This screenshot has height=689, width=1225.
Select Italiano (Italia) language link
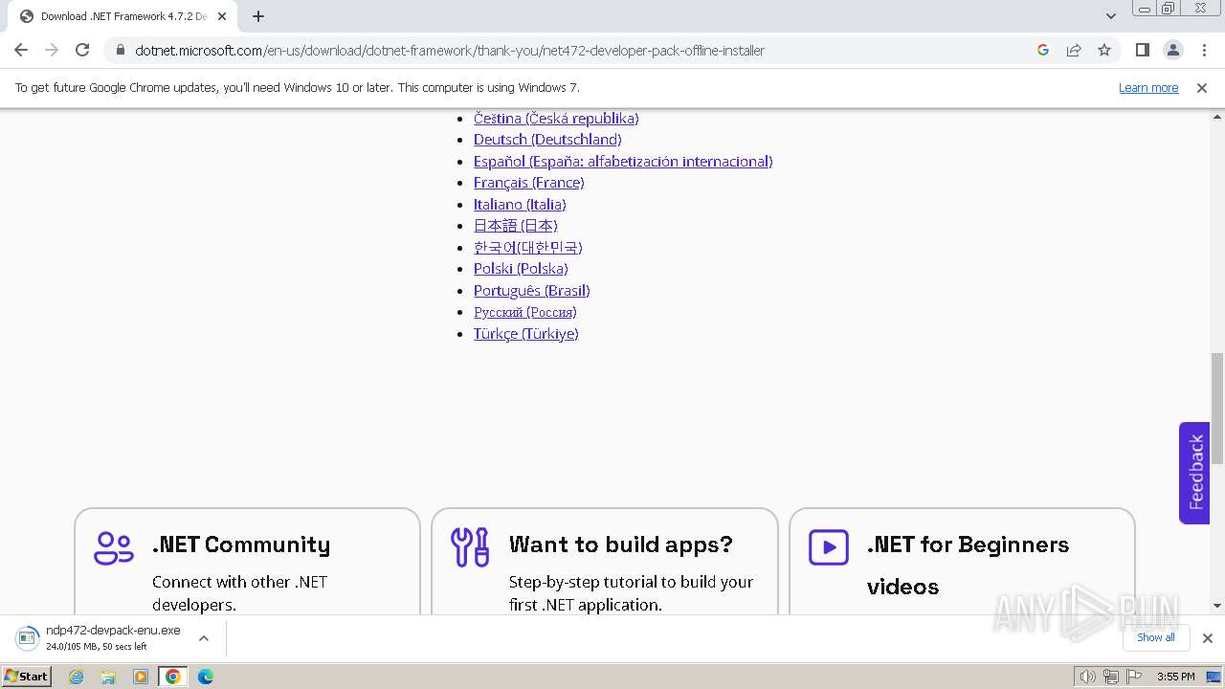pyautogui.click(x=520, y=205)
